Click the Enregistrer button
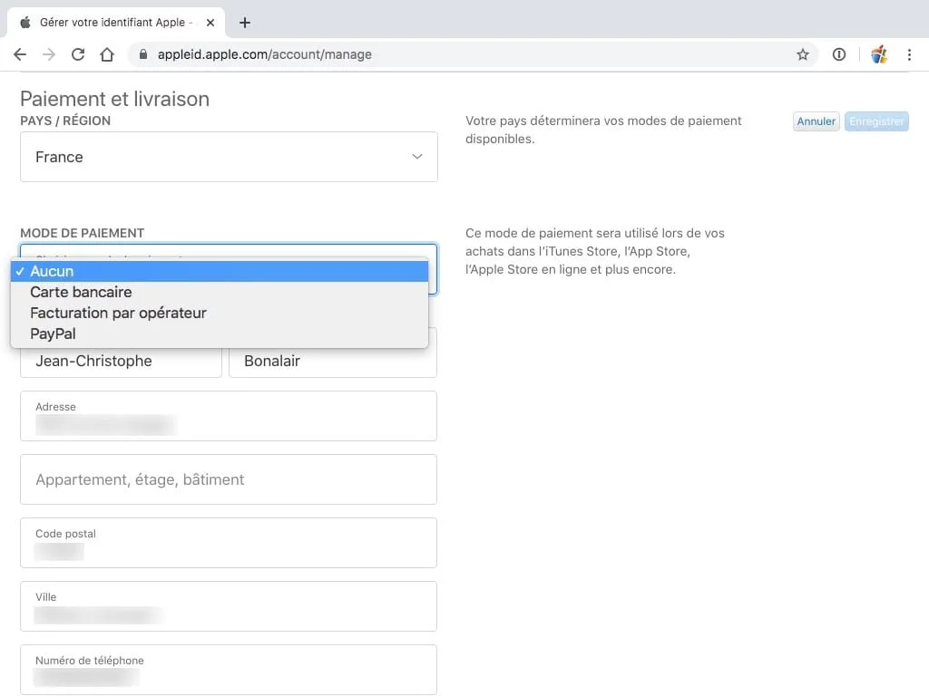 tap(875, 121)
